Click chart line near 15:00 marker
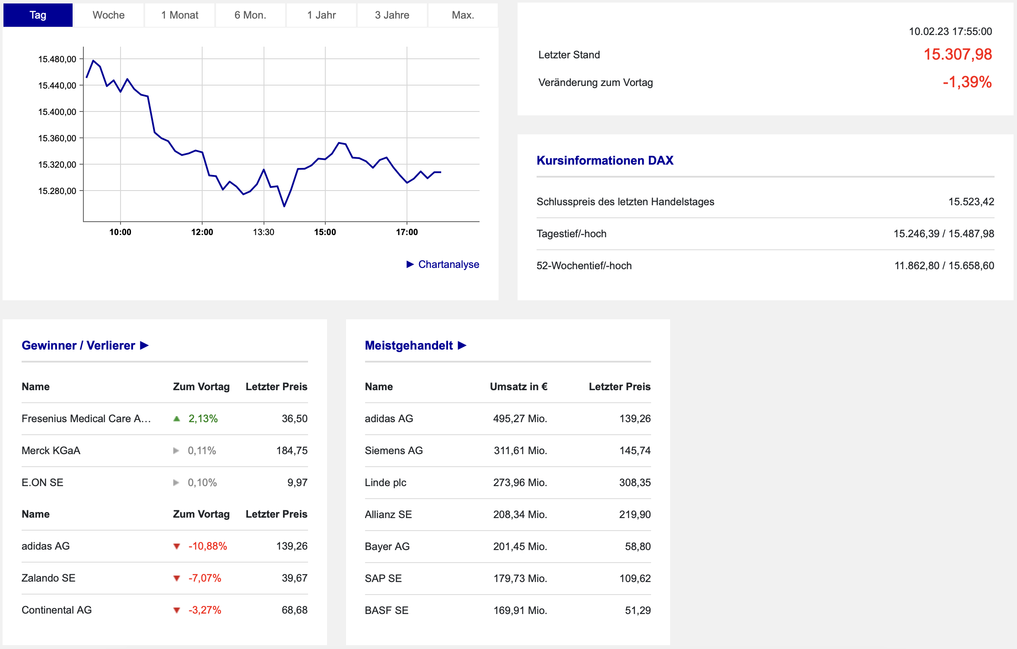Screen dimensions: 1017x649 click(325, 159)
